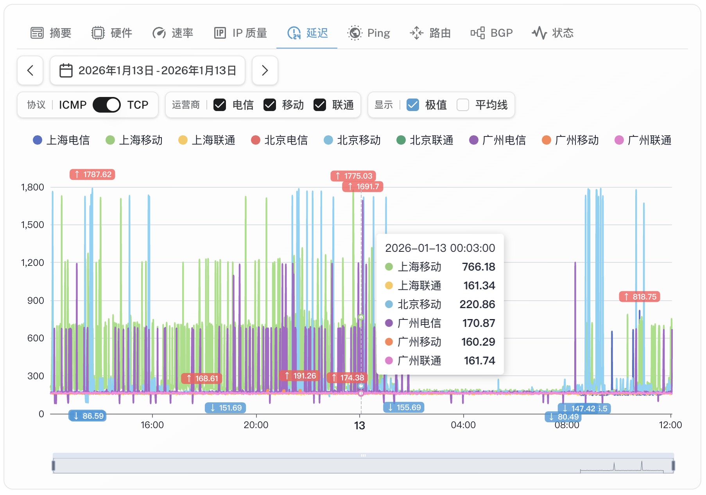
Task: Click the 174.38 max marker
Action: [347, 378]
